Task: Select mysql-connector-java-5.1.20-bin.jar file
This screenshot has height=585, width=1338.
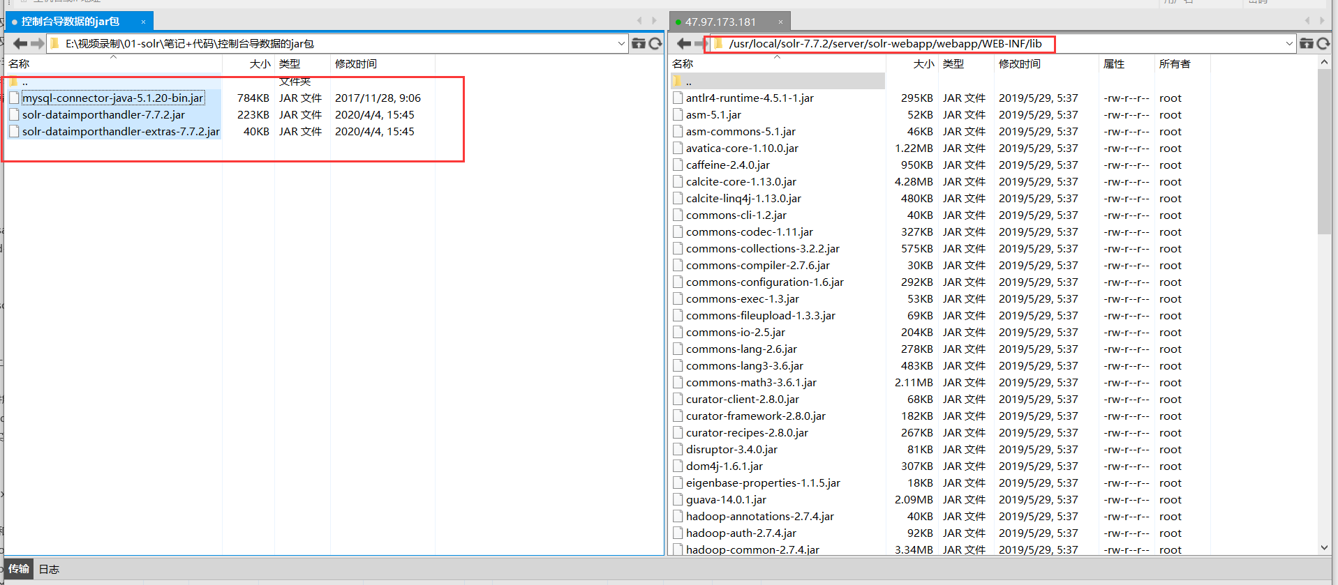Action: (x=113, y=98)
